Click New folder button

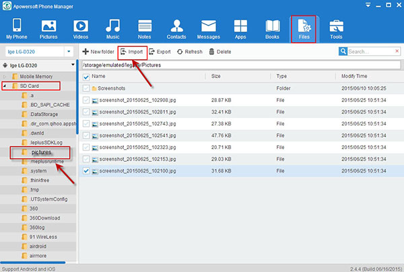coord(98,52)
